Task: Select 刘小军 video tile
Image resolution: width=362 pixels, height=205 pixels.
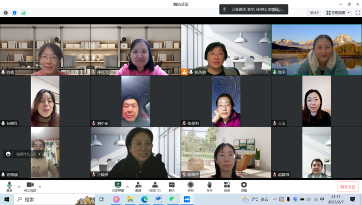Action: [135, 101]
